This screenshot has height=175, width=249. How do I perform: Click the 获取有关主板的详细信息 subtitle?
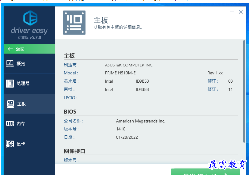[x=118, y=27]
